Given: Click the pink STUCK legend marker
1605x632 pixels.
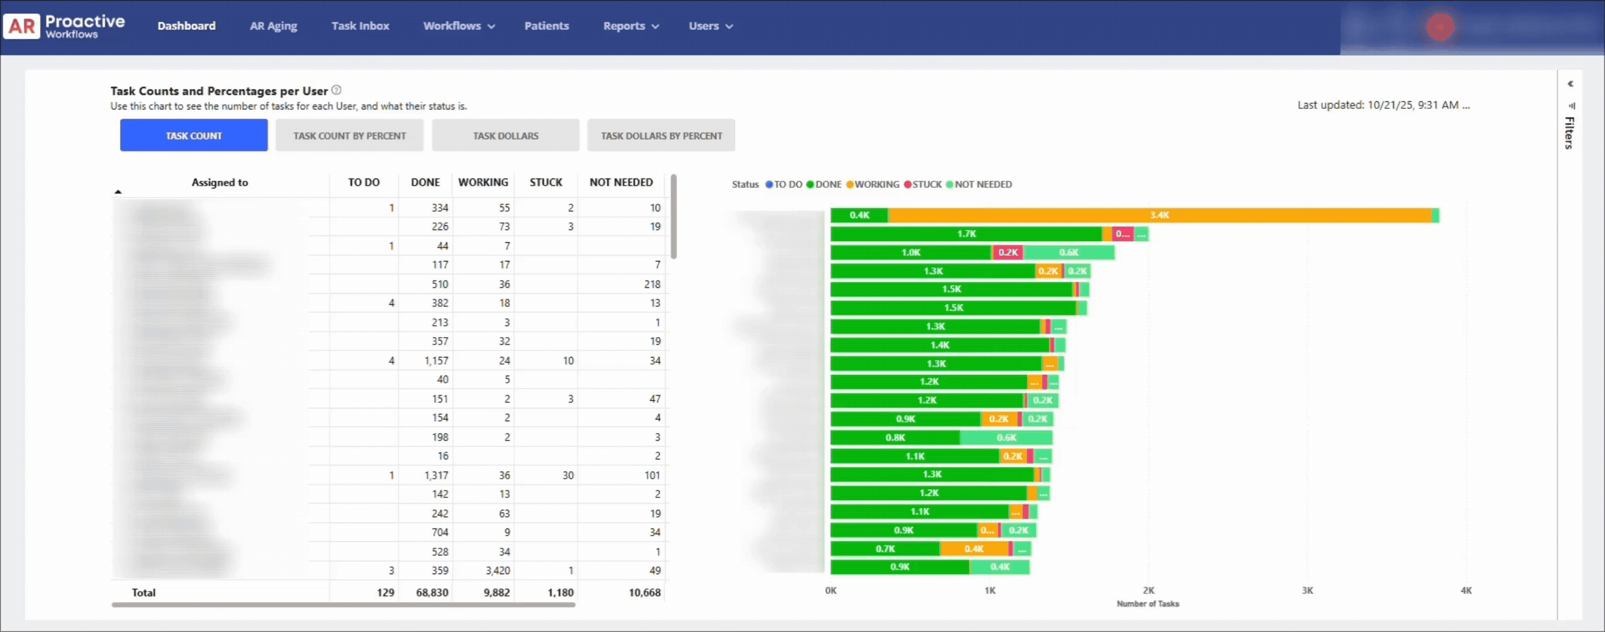Looking at the screenshot, I should [908, 184].
